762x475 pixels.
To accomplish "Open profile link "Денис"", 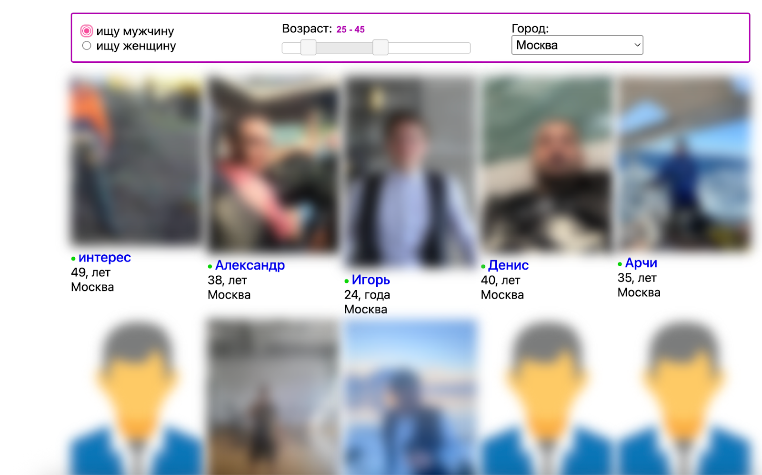I will coord(508,265).
